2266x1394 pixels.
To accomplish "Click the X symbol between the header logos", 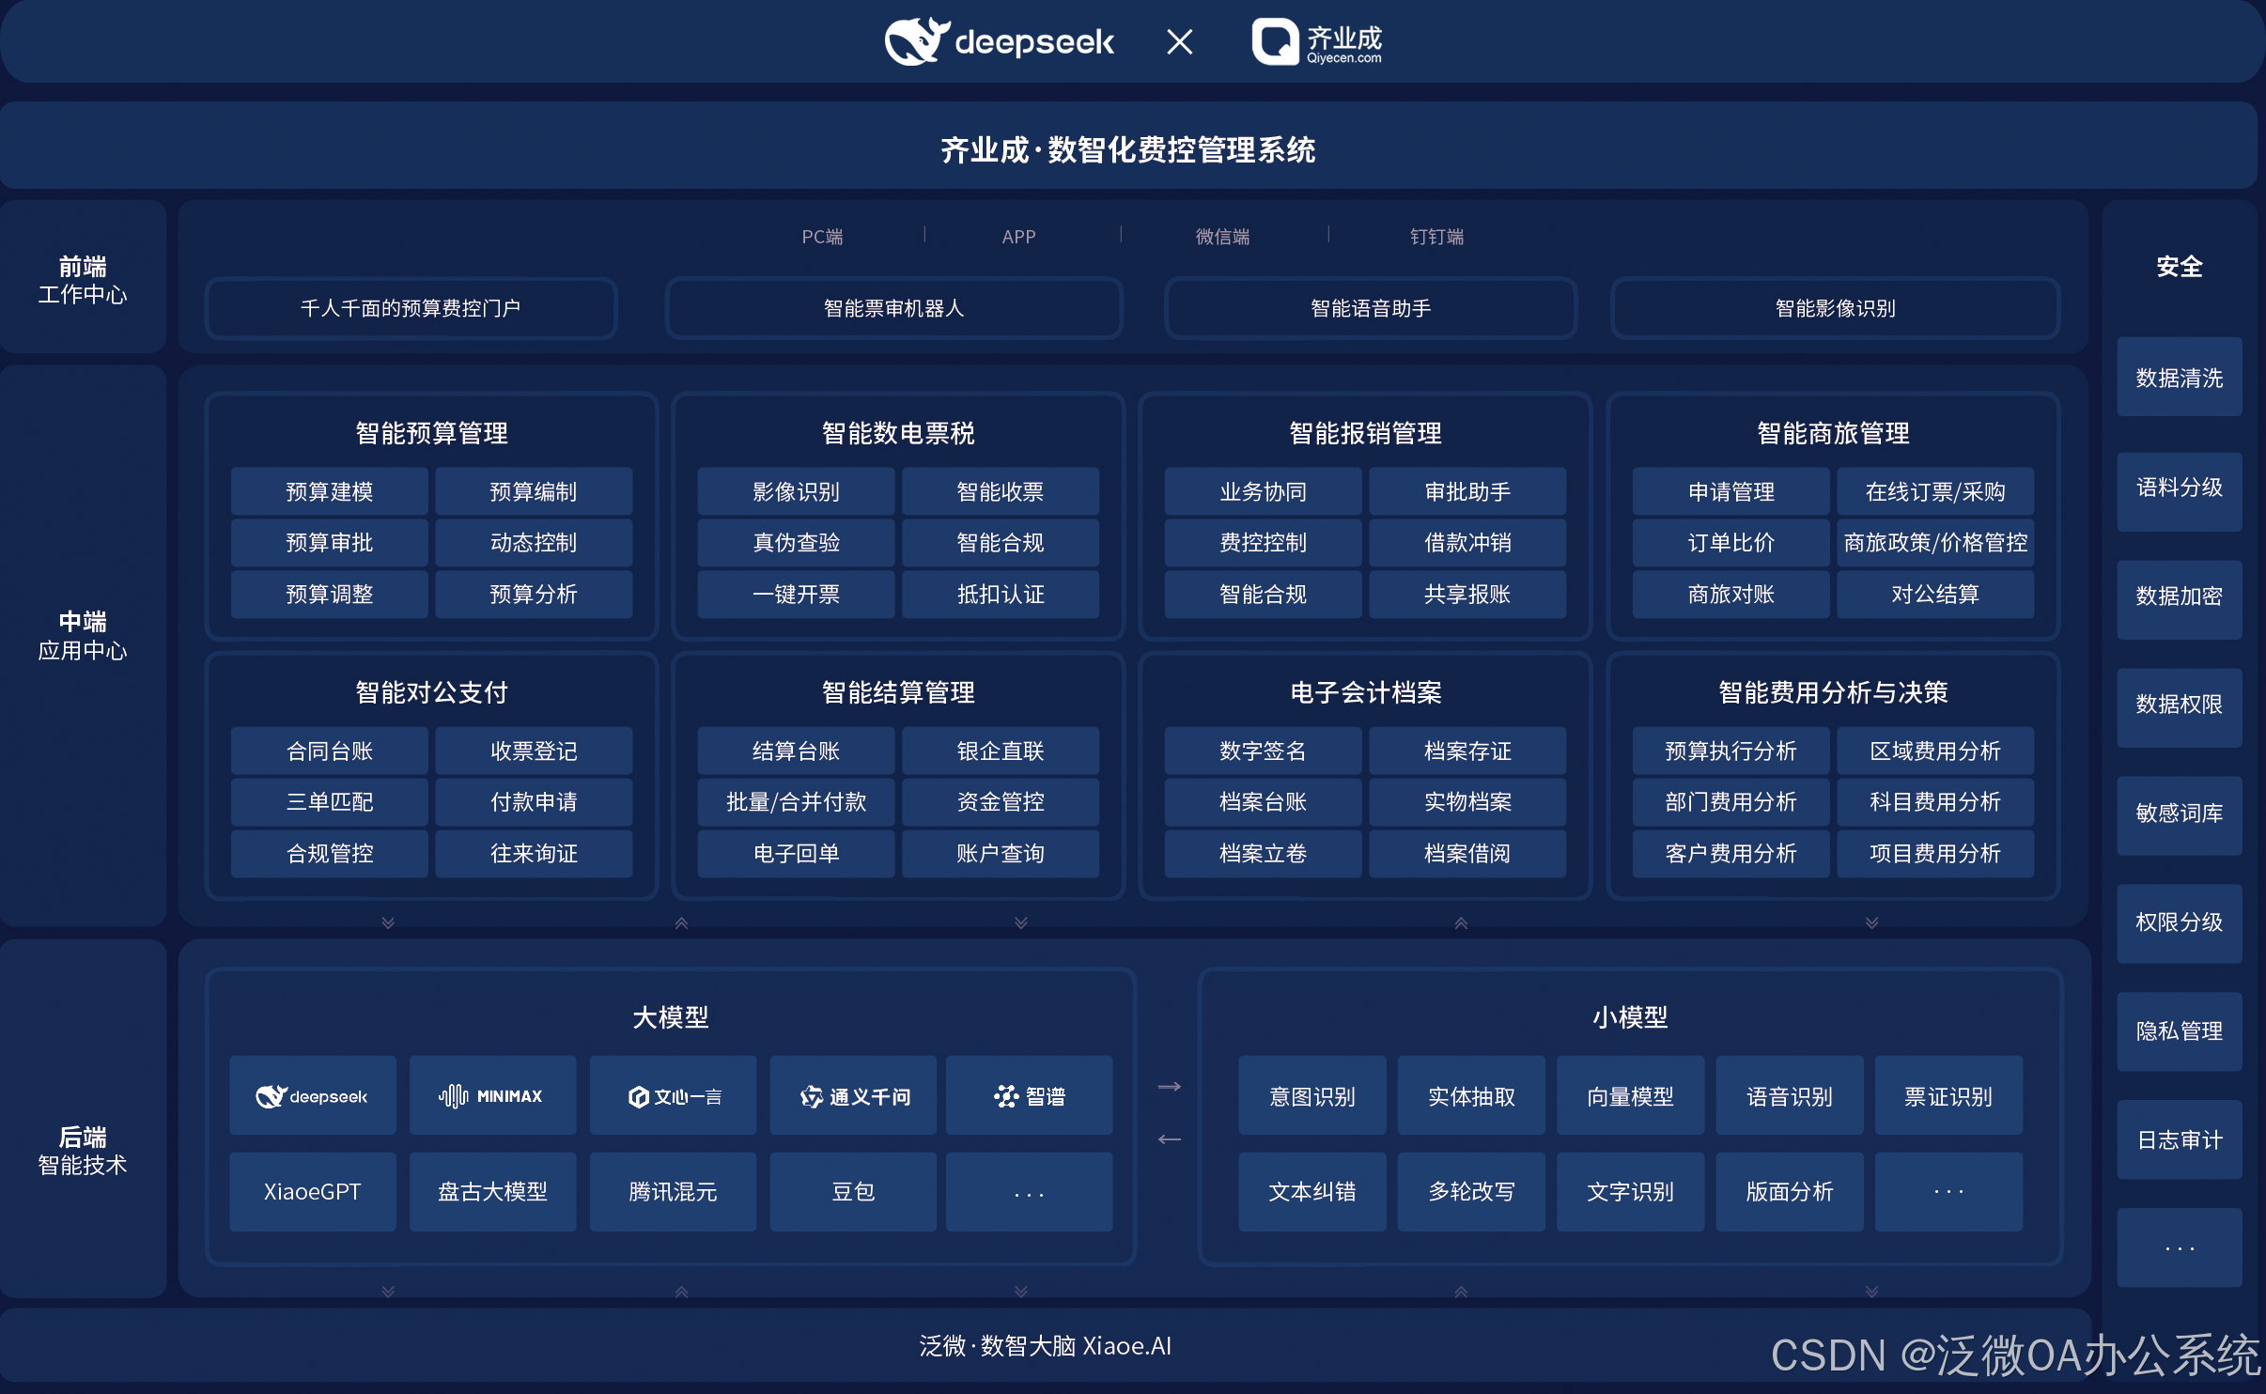I will click(x=1179, y=42).
